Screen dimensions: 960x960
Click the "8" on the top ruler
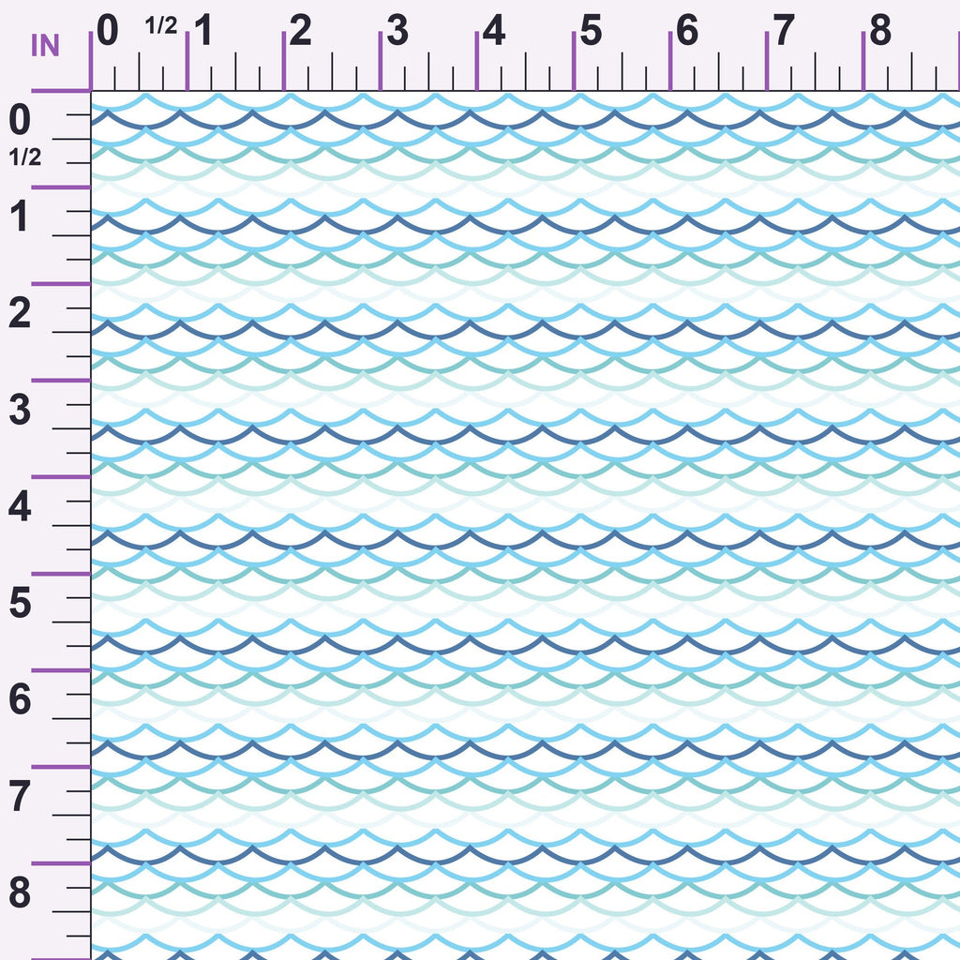pyautogui.click(x=880, y=31)
